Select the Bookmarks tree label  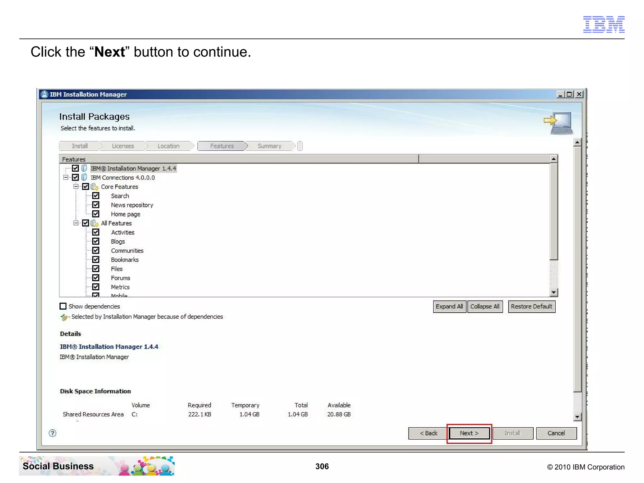[x=125, y=260]
